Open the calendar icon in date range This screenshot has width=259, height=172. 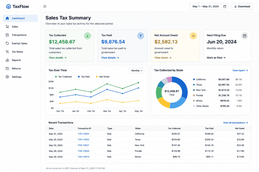[225, 6]
